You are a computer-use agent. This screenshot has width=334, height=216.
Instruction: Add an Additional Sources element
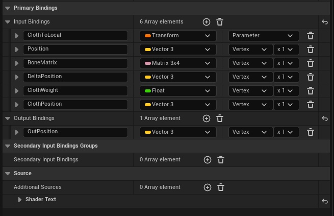click(207, 187)
